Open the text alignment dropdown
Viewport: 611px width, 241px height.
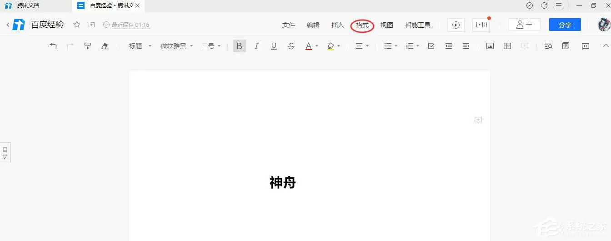click(x=362, y=46)
